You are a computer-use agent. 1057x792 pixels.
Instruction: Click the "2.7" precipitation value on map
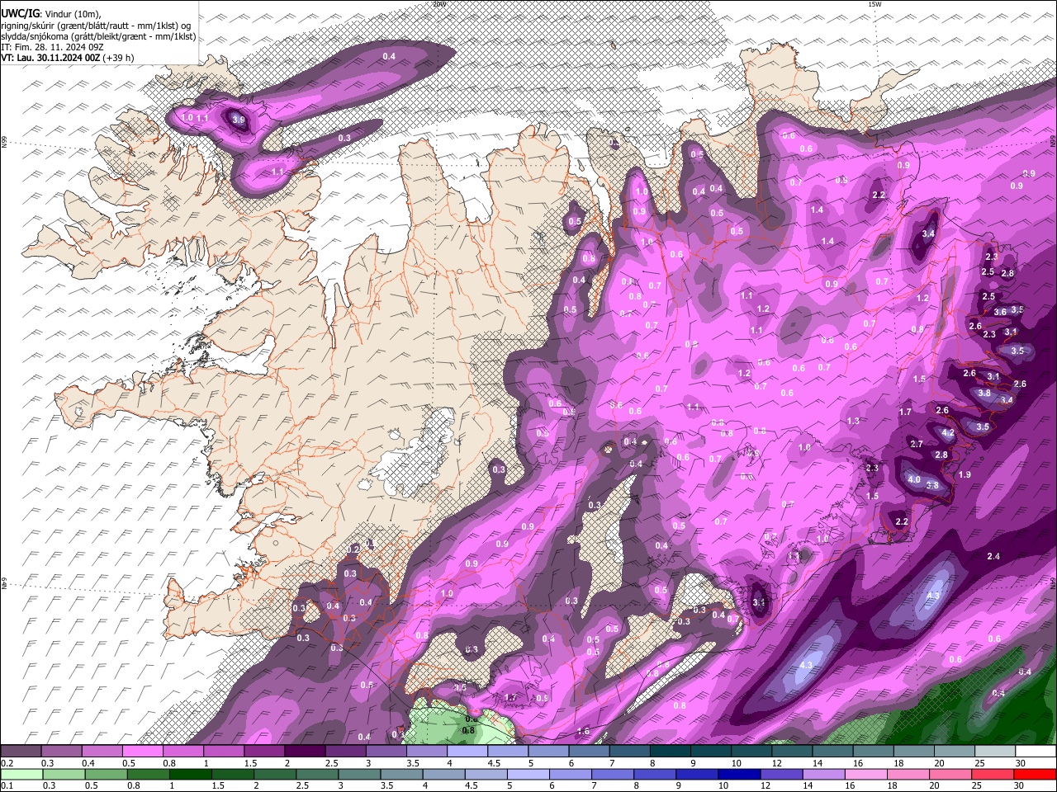click(917, 444)
